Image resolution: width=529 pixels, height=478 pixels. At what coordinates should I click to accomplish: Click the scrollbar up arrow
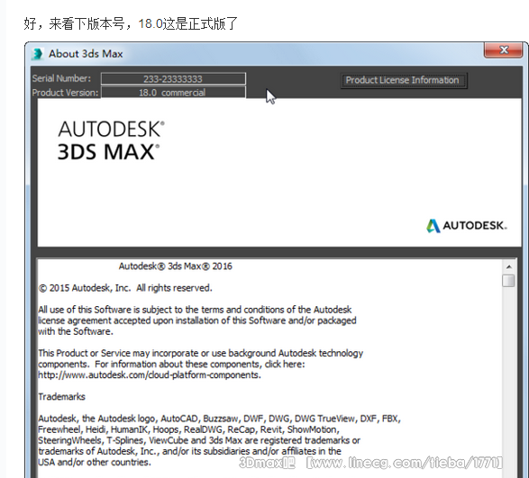(x=509, y=266)
